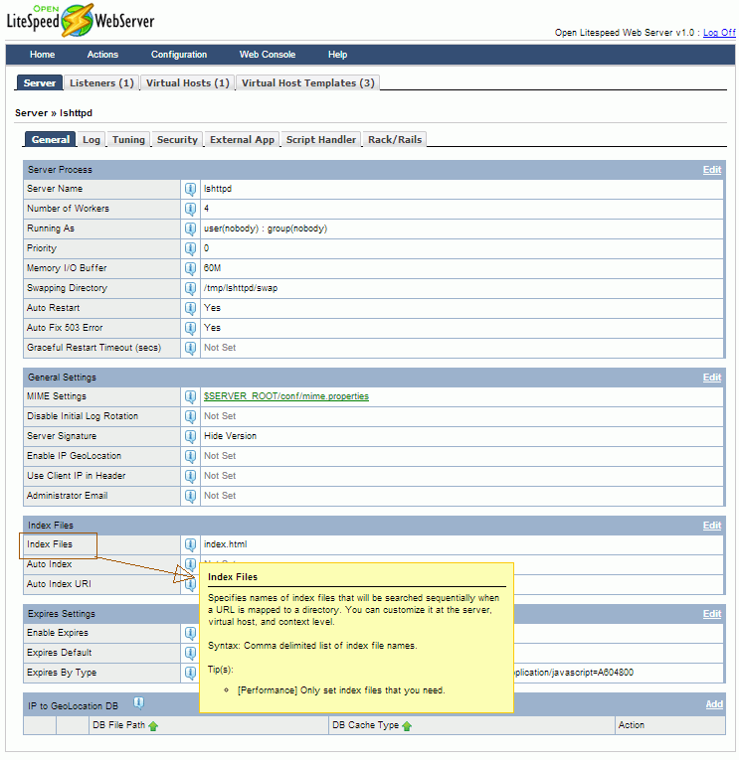The width and height of the screenshot is (739, 760).
Task: Click info icon for Number of Workers
Action: coord(190,209)
